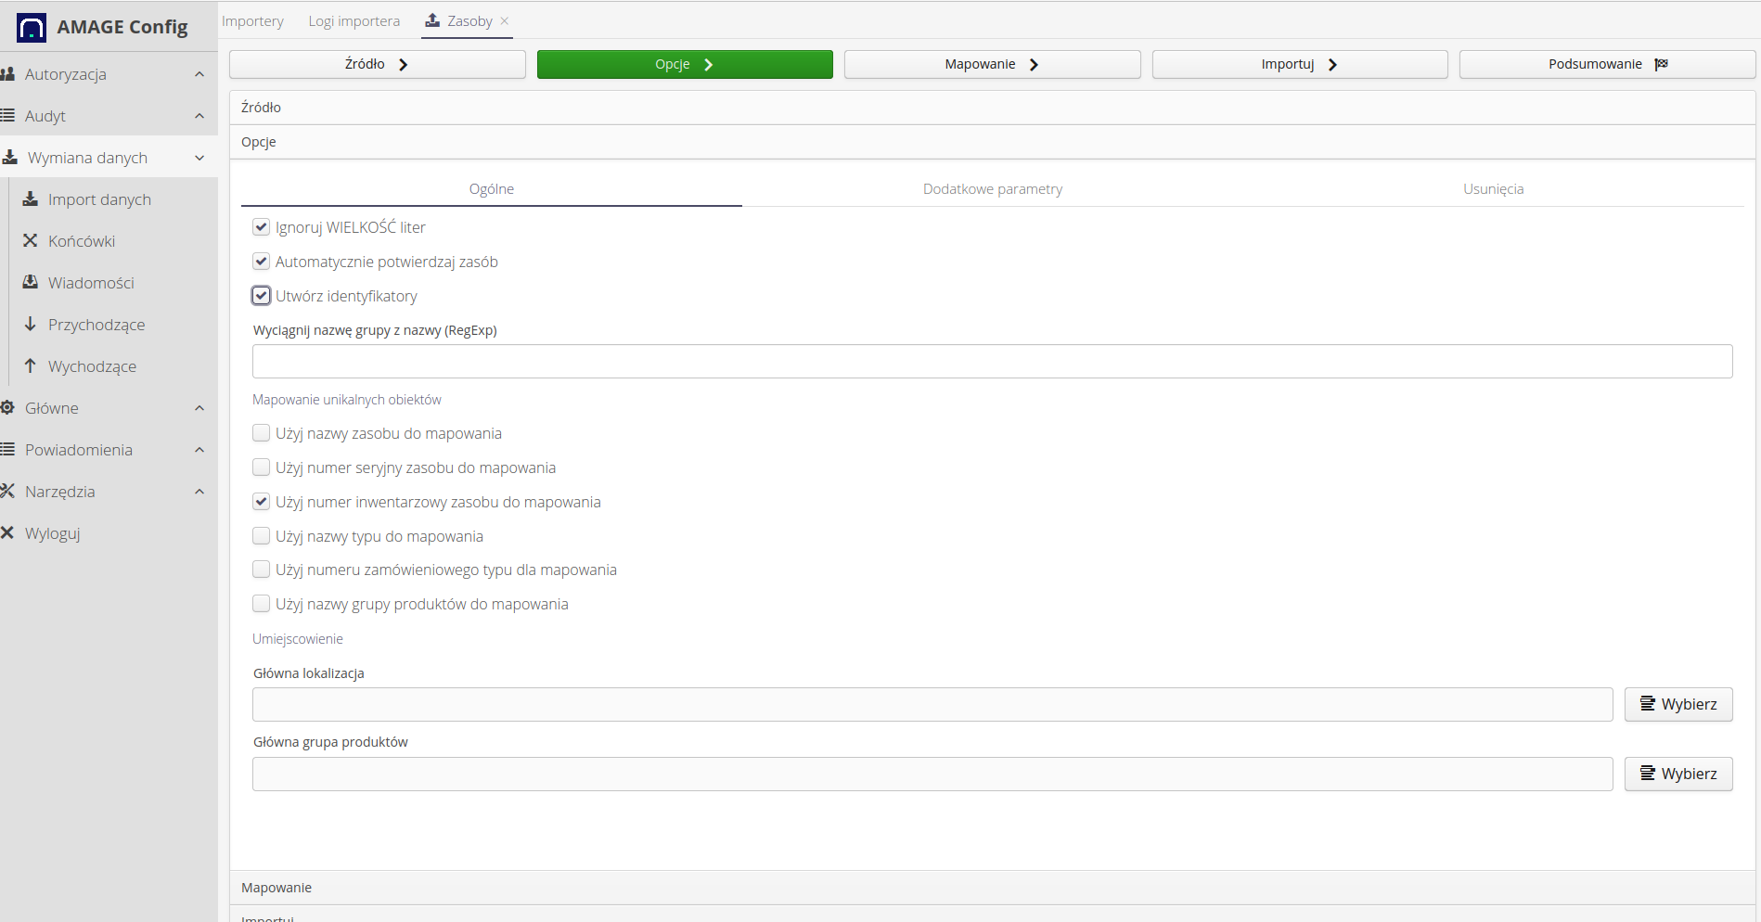Click the Narzędzia tools icon

(x=7, y=492)
